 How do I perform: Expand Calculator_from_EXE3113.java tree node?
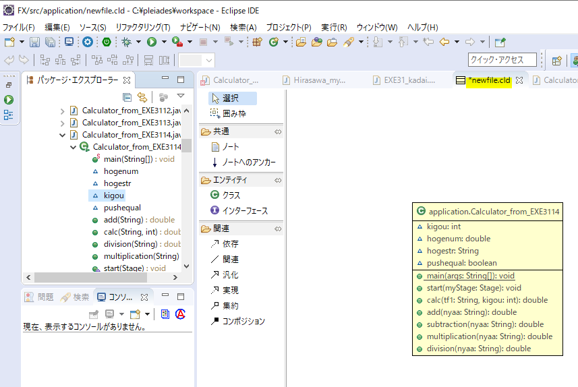pyautogui.click(x=62, y=123)
